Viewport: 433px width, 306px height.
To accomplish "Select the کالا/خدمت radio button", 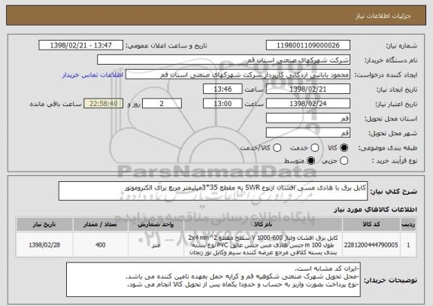I will (x=277, y=148).
